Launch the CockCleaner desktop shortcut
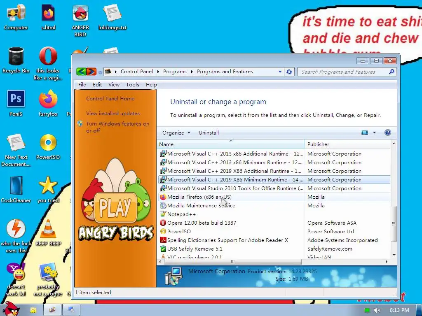The image size is (422, 316). [16, 190]
